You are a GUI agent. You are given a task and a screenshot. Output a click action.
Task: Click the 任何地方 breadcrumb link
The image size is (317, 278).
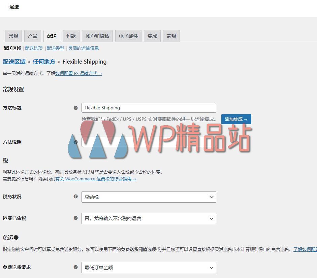tap(44, 62)
